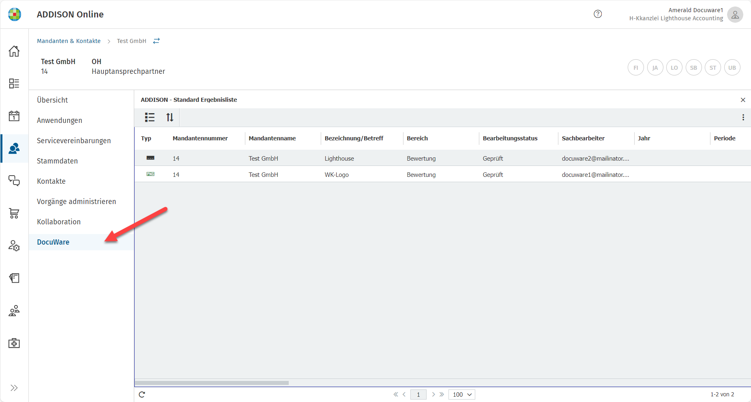Viewport: 751px width, 402px height.
Task: Open the chat messages sidebar icon
Action: point(14,181)
